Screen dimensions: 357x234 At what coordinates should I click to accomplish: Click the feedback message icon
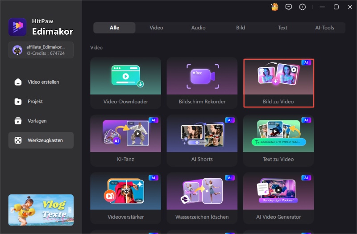click(x=289, y=7)
